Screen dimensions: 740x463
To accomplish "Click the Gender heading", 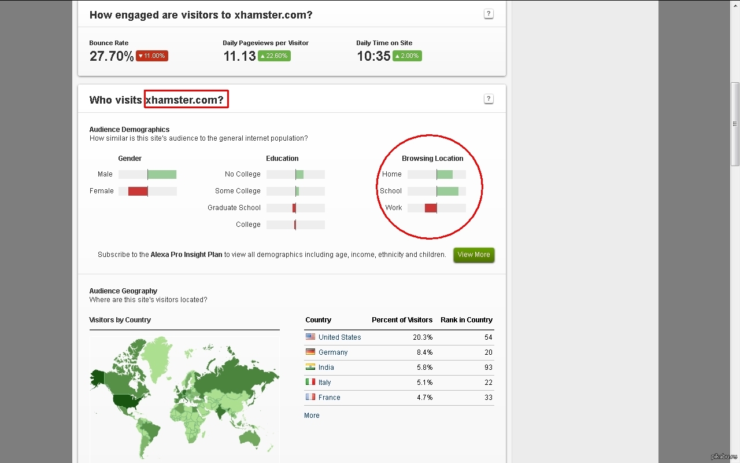I will coord(130,159).
